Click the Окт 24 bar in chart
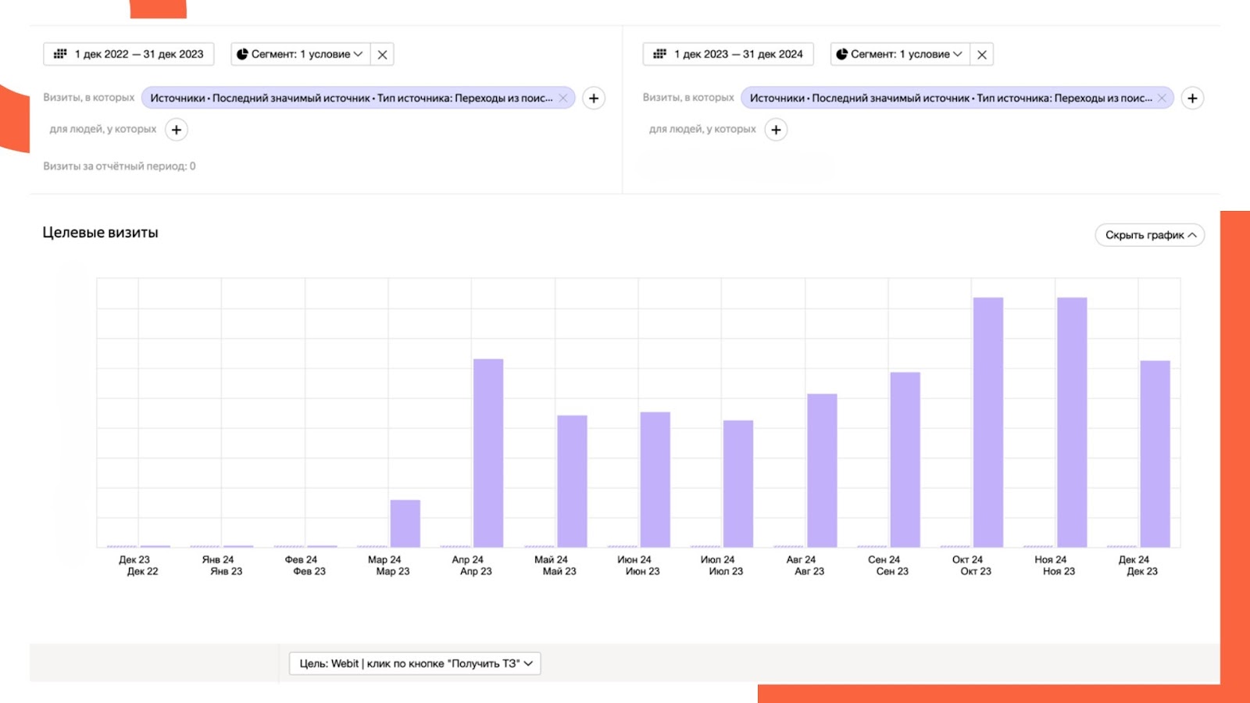Screen dimensions: 1250x703 tap(988, 422)
